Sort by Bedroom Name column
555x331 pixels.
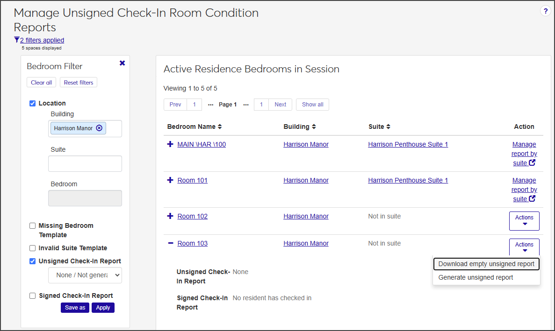click(220, 127)
